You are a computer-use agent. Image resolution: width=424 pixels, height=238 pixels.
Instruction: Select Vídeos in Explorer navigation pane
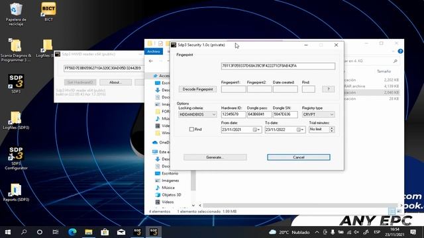point(168,202)
